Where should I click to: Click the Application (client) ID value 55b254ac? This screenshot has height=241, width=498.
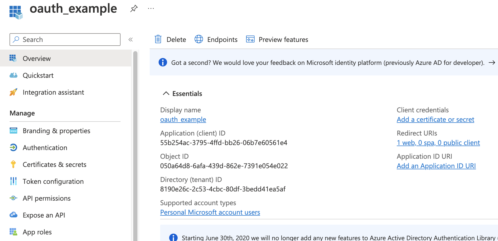[224, 143]
